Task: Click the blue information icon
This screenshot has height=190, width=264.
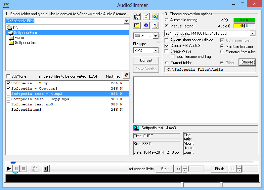Action: (x=146, y=25)
